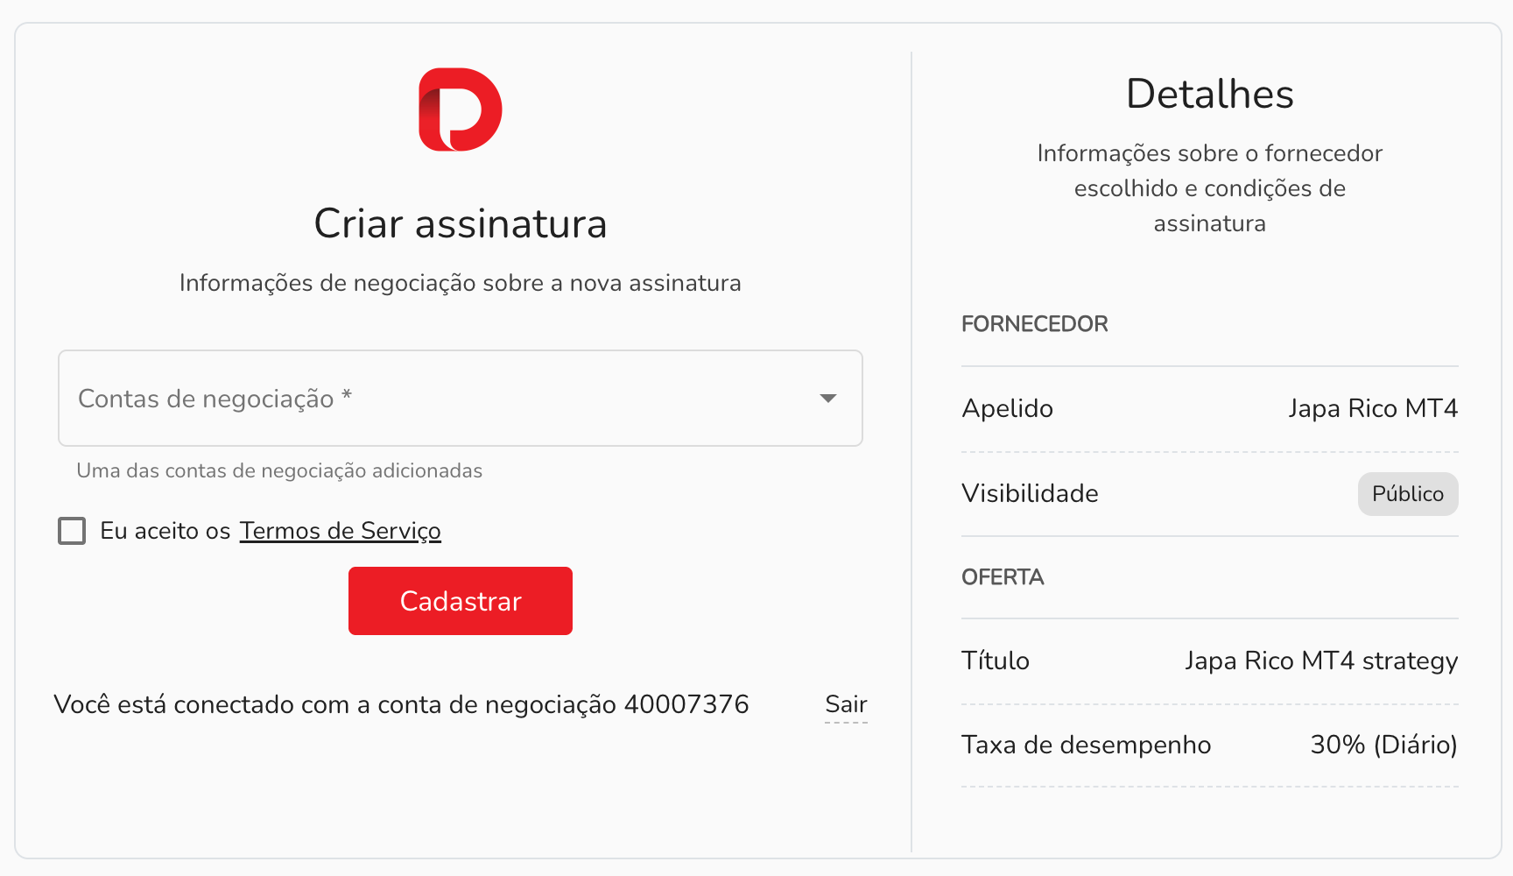Click the 'Japa Rico MT4 strategy' title value
This screenshot has width=1513, height=876.
[1320, 661]
